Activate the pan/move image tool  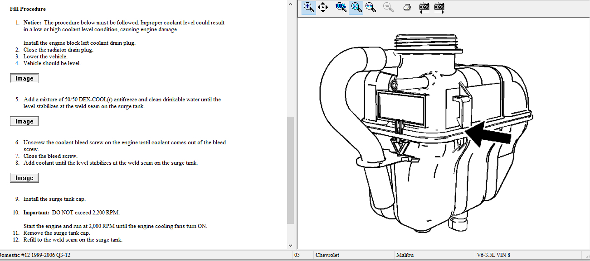point(322,7)
